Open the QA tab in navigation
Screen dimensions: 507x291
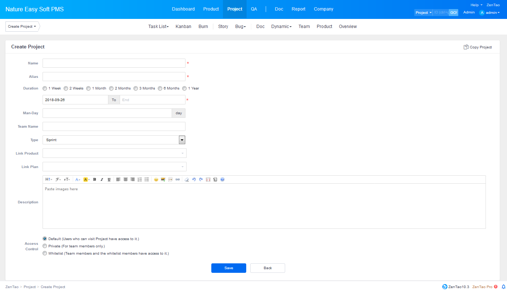click(254, 9)
